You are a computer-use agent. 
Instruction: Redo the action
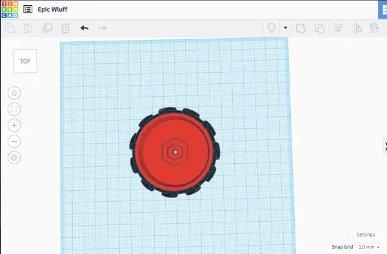[x=103, y=28]
